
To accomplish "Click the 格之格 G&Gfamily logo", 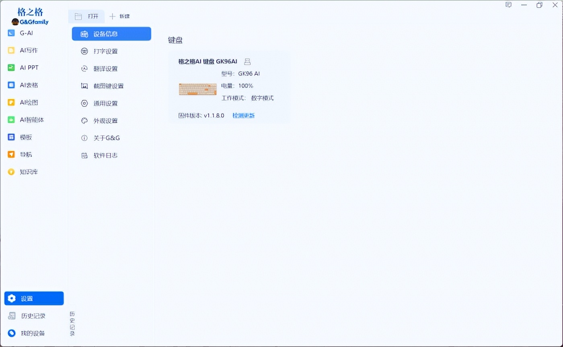I will (30, 17).
